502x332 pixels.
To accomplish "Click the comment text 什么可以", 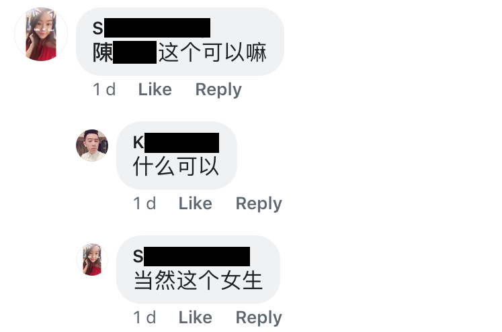I will pyautogui.click(x=176, y=166).
